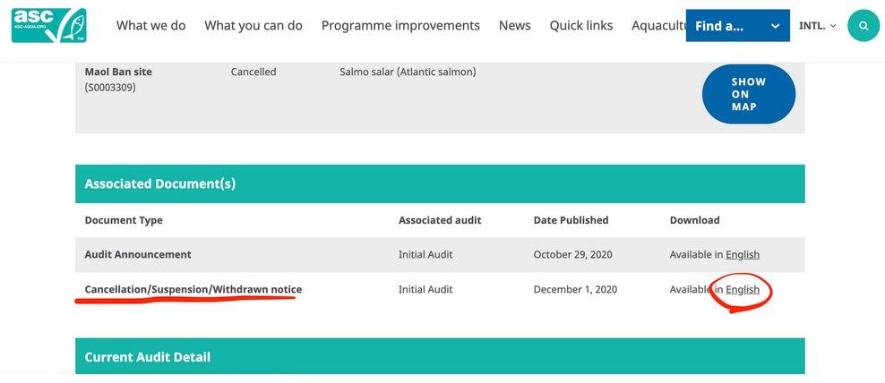The height and width of the screenshot is (383, 885).
Task: Click the 'Associated Document(s)' section header
Action: pos(159,183)
